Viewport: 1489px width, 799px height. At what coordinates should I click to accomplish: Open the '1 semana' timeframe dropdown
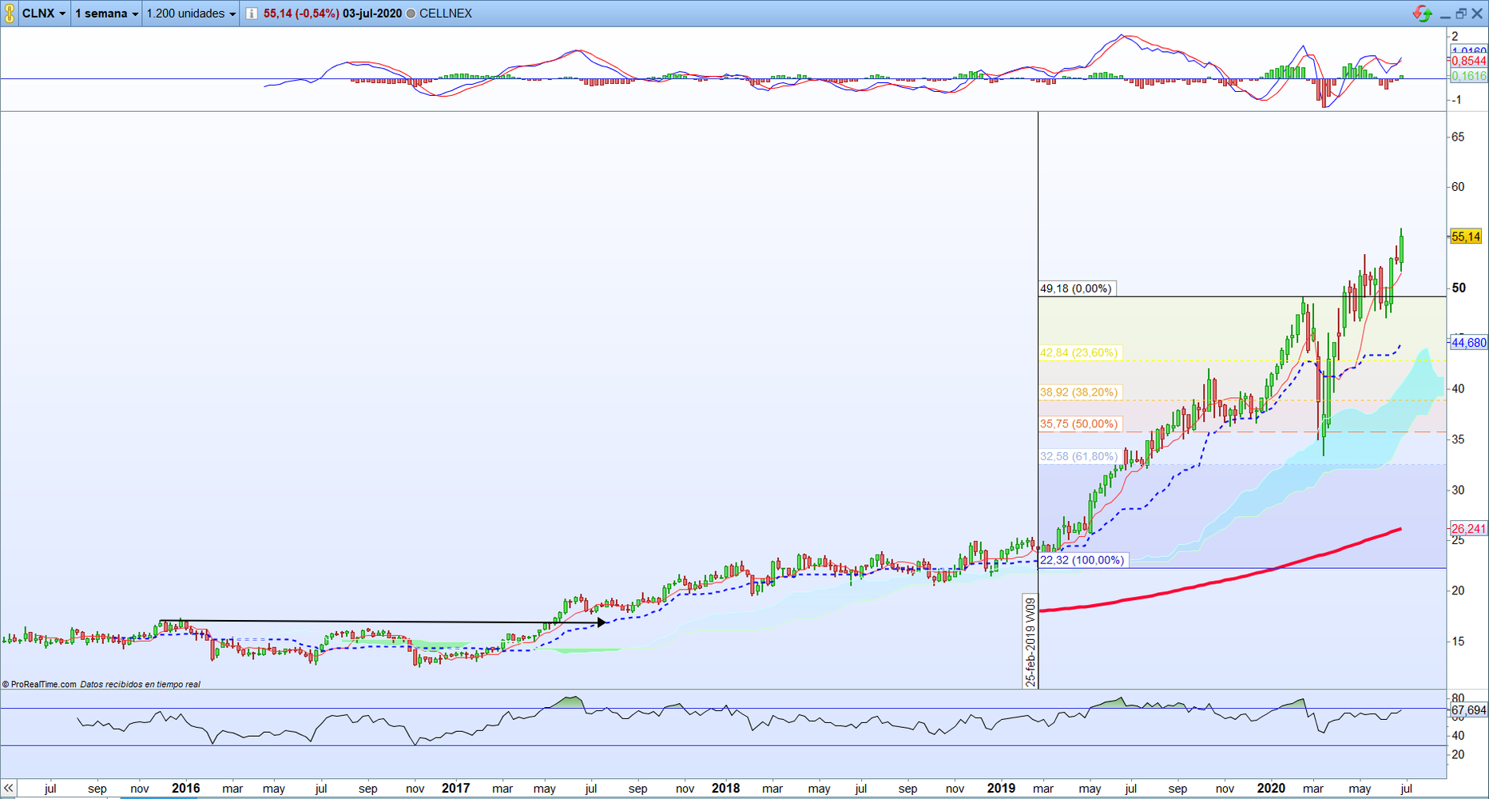point(106,14)
